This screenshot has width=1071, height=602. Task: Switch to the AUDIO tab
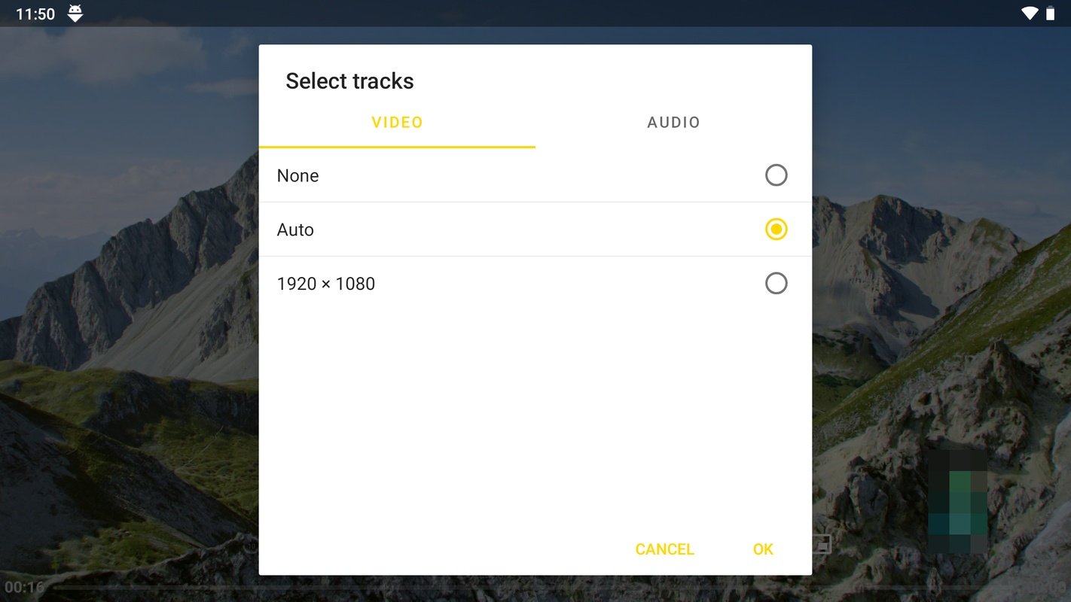tap(673, 123)
